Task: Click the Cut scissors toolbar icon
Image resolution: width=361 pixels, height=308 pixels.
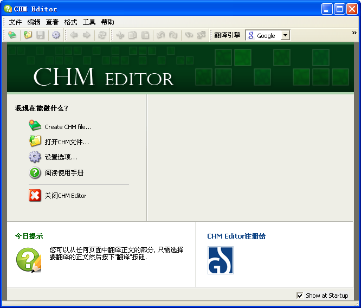Action: tap(120, 35)
